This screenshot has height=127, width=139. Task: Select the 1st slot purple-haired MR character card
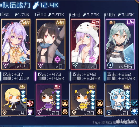click(16, 44)
